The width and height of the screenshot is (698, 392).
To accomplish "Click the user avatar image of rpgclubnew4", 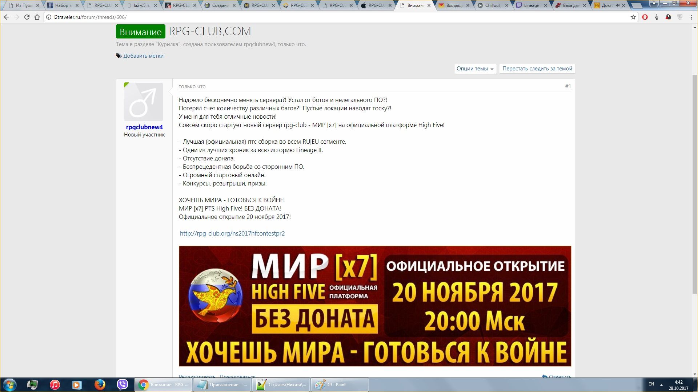I will [x=144, y=102].
